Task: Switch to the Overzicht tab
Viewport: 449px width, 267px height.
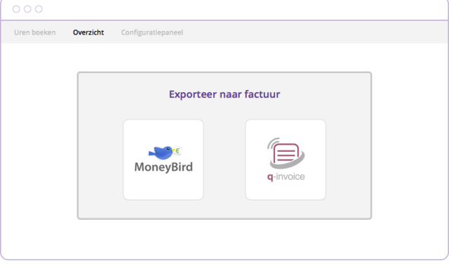Action: (88, 32)
